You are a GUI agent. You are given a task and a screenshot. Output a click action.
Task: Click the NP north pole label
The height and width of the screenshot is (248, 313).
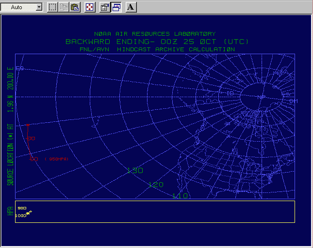pos(262,97)
